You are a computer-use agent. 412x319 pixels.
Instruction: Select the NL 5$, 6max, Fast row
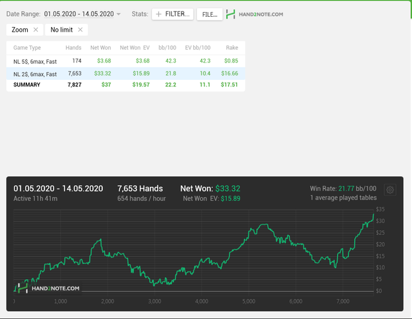coord(126,61)
